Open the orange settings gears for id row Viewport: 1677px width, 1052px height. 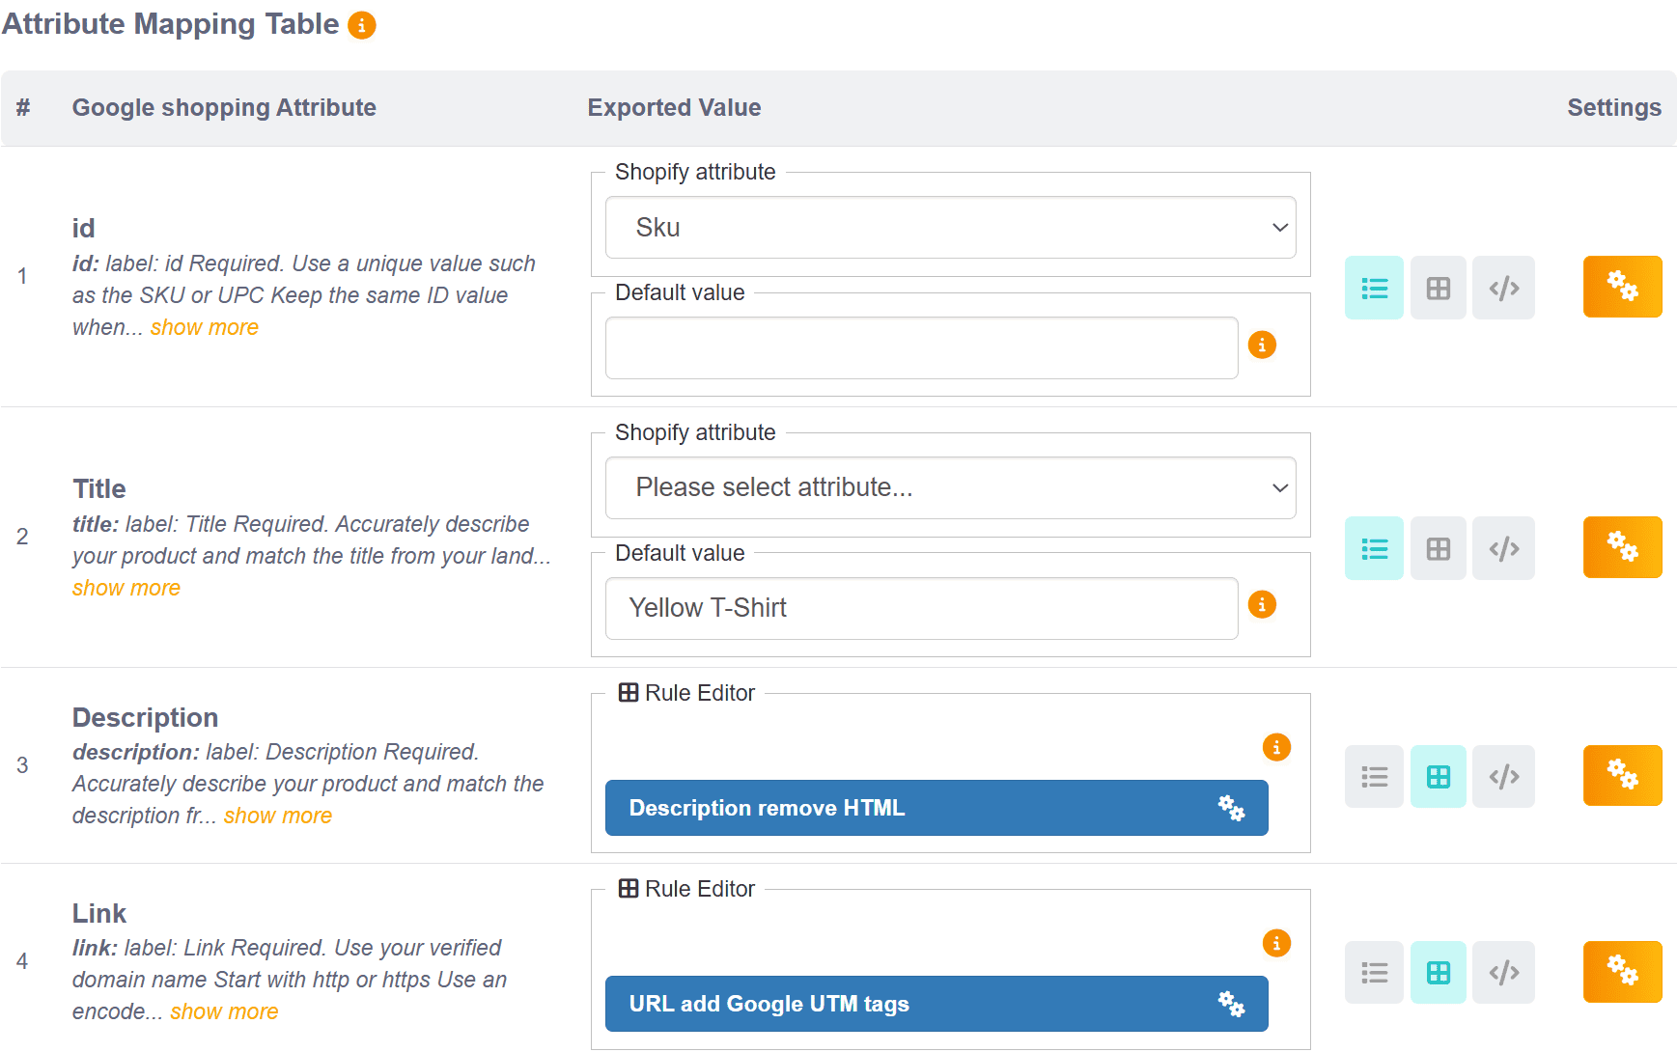[1621, 287]
